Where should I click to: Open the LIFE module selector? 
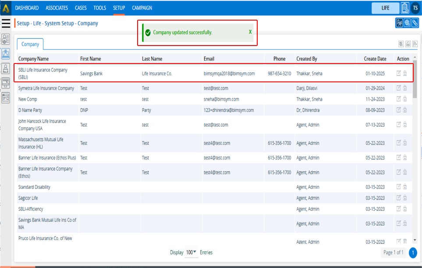point(385,8)
